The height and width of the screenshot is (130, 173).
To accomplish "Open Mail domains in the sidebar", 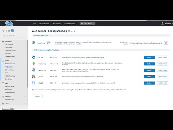I will [x=9, y=86].
